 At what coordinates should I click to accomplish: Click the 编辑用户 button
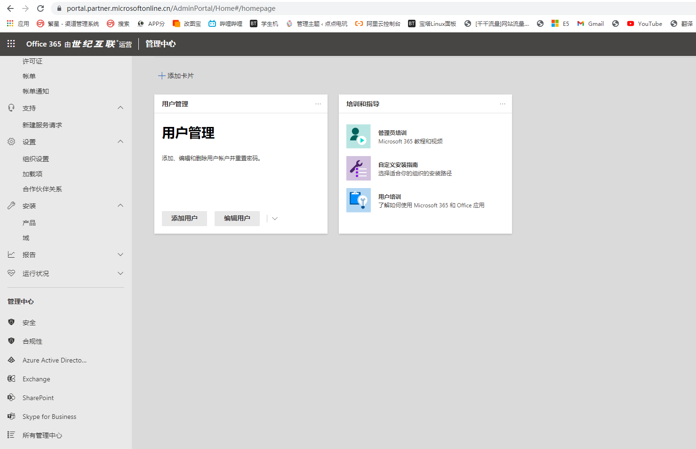[237, 219]
